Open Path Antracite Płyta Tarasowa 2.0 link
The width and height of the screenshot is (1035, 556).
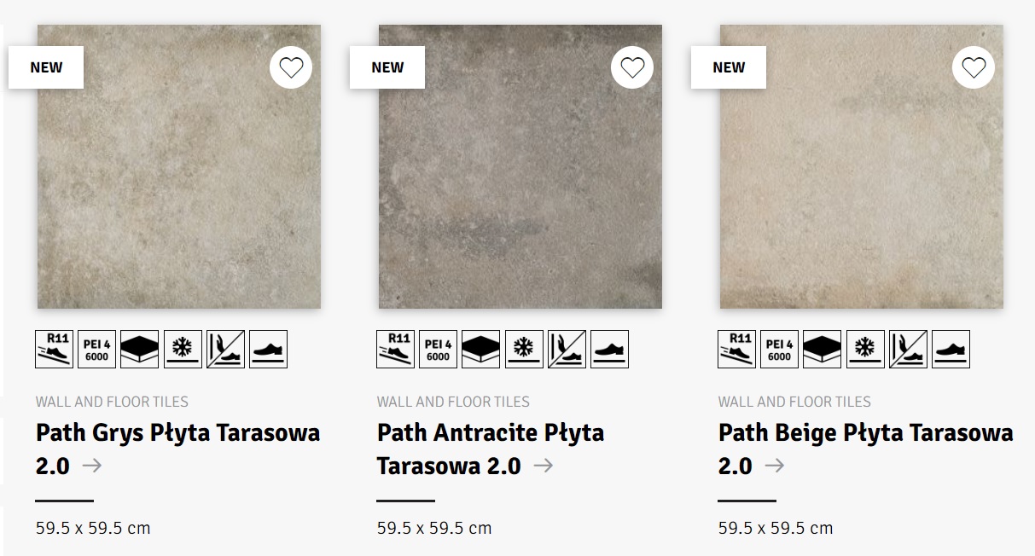point(490,433)
